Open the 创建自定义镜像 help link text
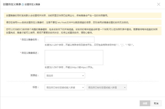Viewport: 165px width, 109px height. [x=32, y=4]
